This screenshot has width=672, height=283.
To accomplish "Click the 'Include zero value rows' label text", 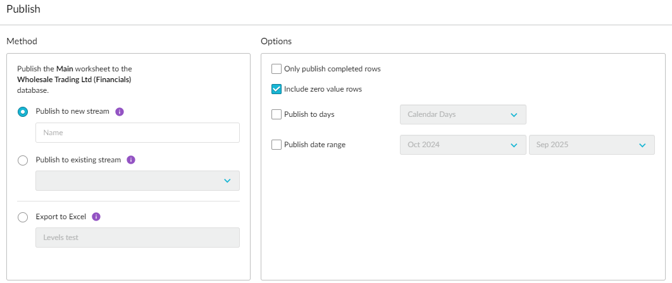I will [323, 89].
